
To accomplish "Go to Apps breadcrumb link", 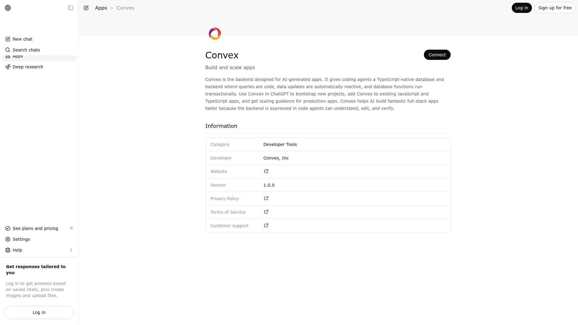I will [101, 8].
